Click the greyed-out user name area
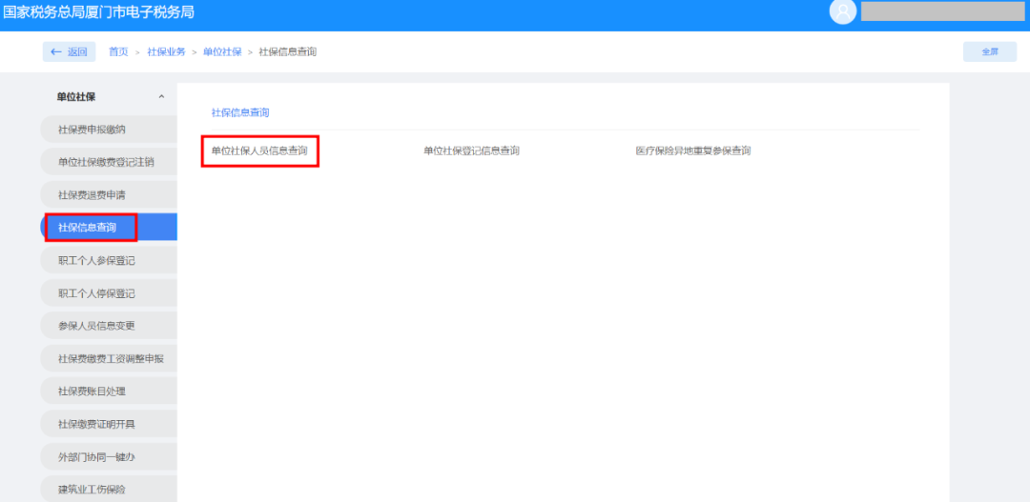 click(x=942, y=11)
